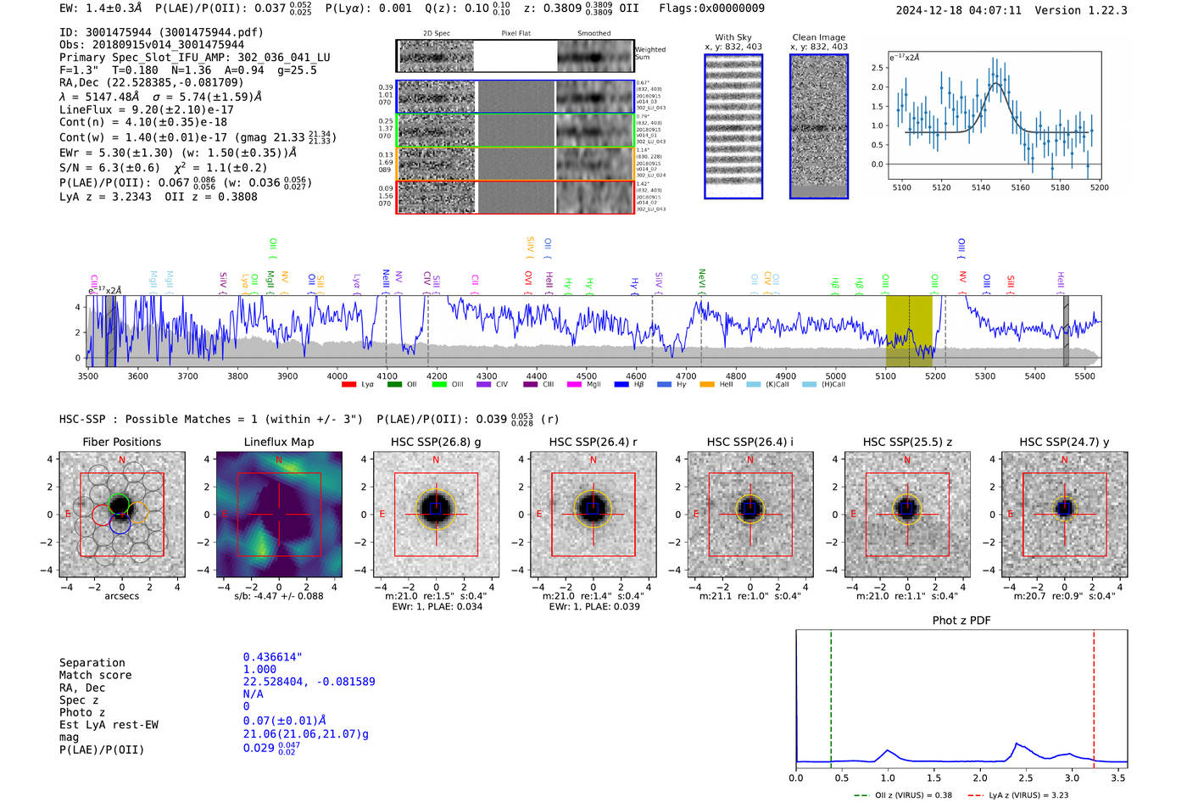Click the Gaussian fit peak in the emission line plot
Image resolution: width=1187 pixels, height=808 pixels.
point(997,83)
